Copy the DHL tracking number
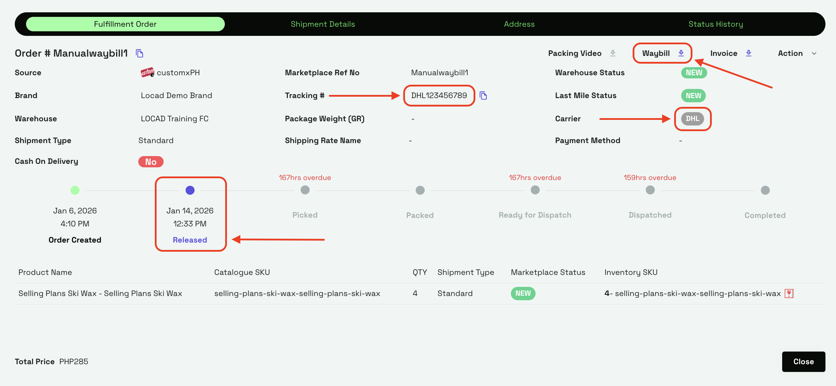The image size is (836, 386). tap(483, 96)
